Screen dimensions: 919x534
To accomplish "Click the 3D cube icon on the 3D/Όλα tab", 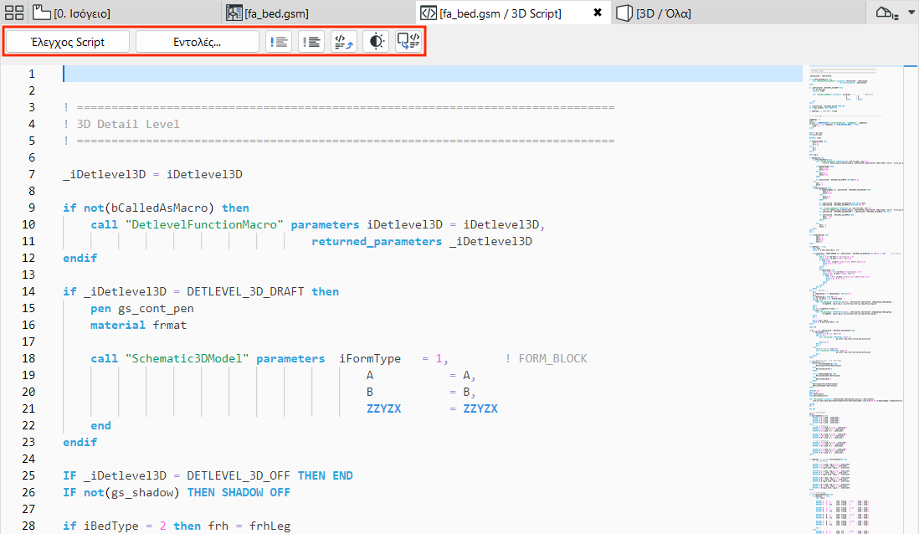I will 624,13.
